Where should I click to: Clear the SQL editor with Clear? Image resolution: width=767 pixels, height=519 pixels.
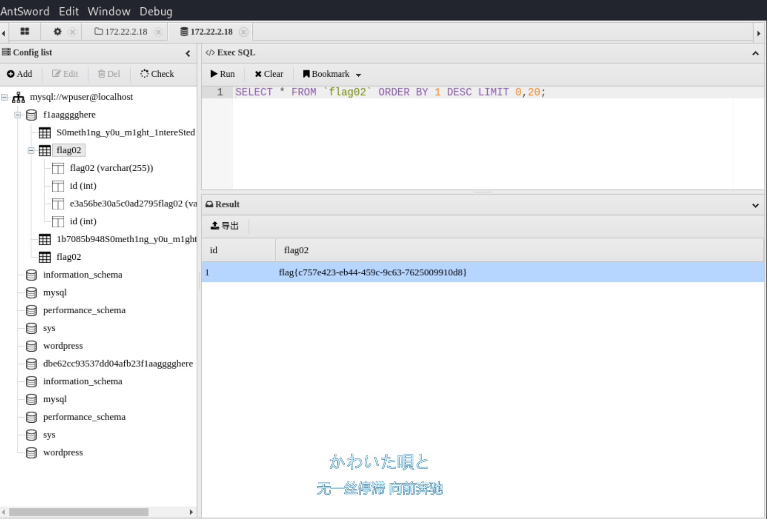(x=269, y=74)
